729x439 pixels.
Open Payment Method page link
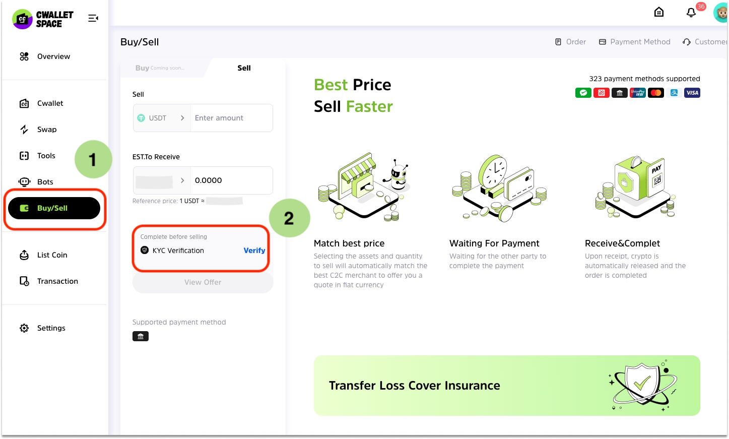click(x=635, y=42)
